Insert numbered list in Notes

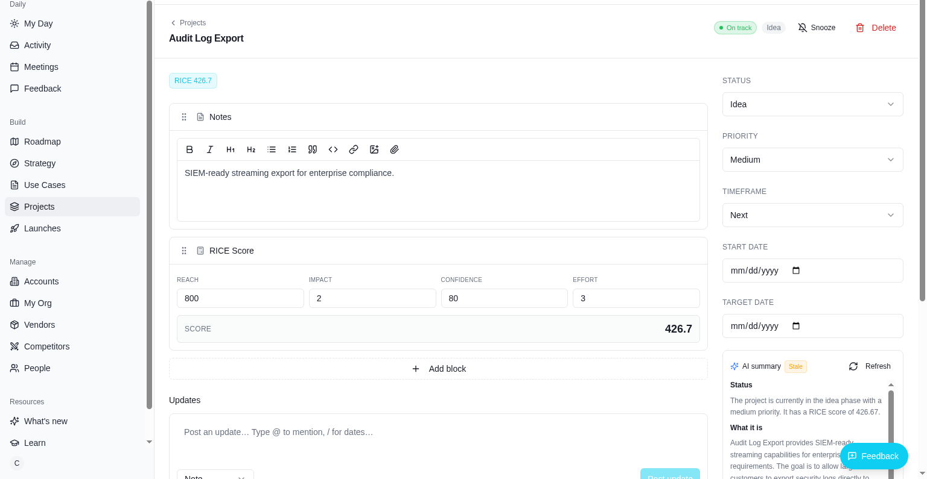[x=292, y=149]
